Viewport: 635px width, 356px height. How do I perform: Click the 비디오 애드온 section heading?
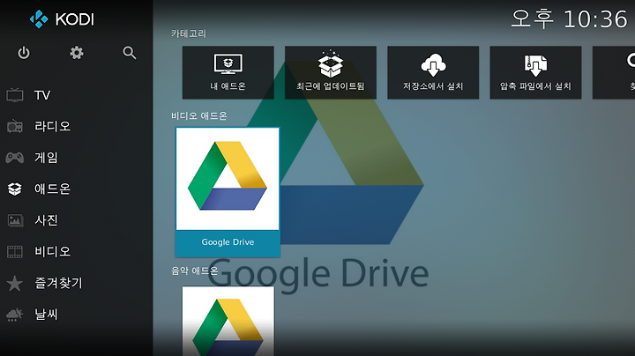point(198,116)
